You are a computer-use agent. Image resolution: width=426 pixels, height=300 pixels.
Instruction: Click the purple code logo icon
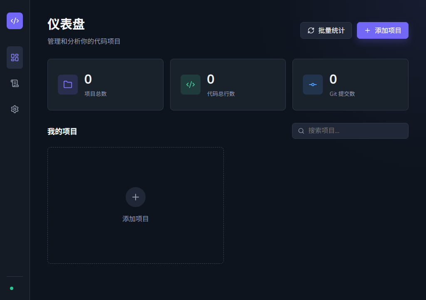click(15, 21)
